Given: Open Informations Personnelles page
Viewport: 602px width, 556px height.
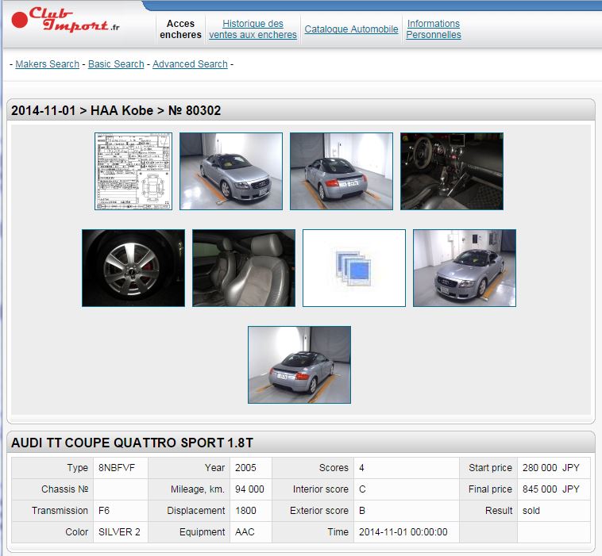Looking at the screenshot, I should 434,29.
